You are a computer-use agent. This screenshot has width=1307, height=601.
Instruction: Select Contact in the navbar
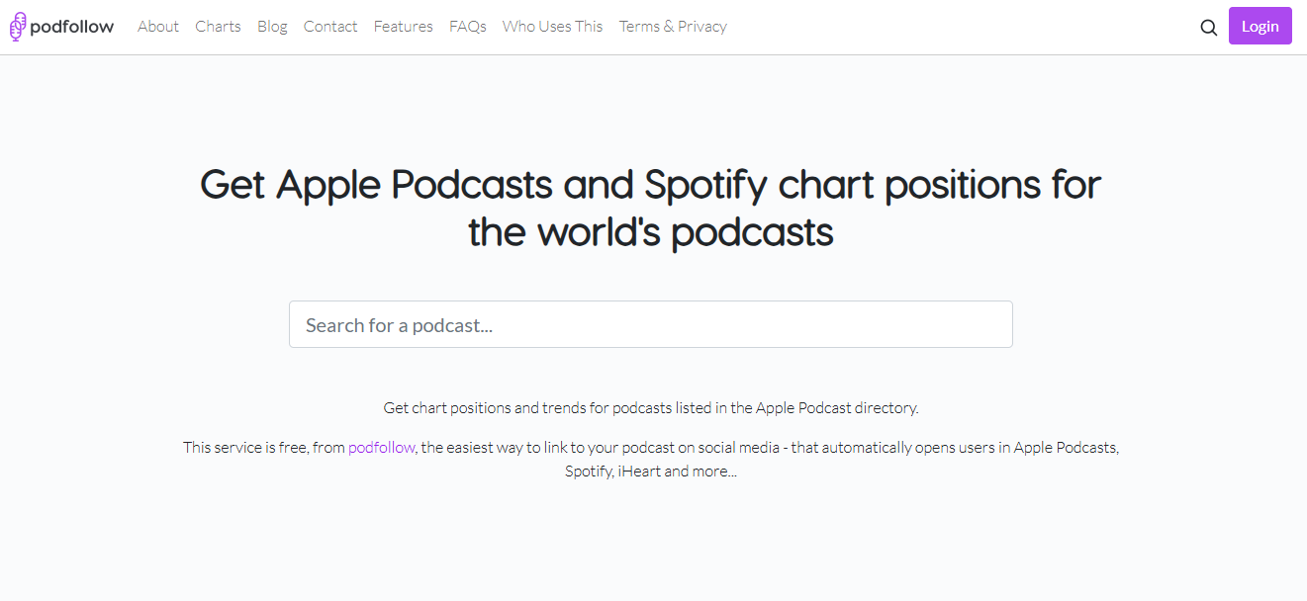pos(330,27)
